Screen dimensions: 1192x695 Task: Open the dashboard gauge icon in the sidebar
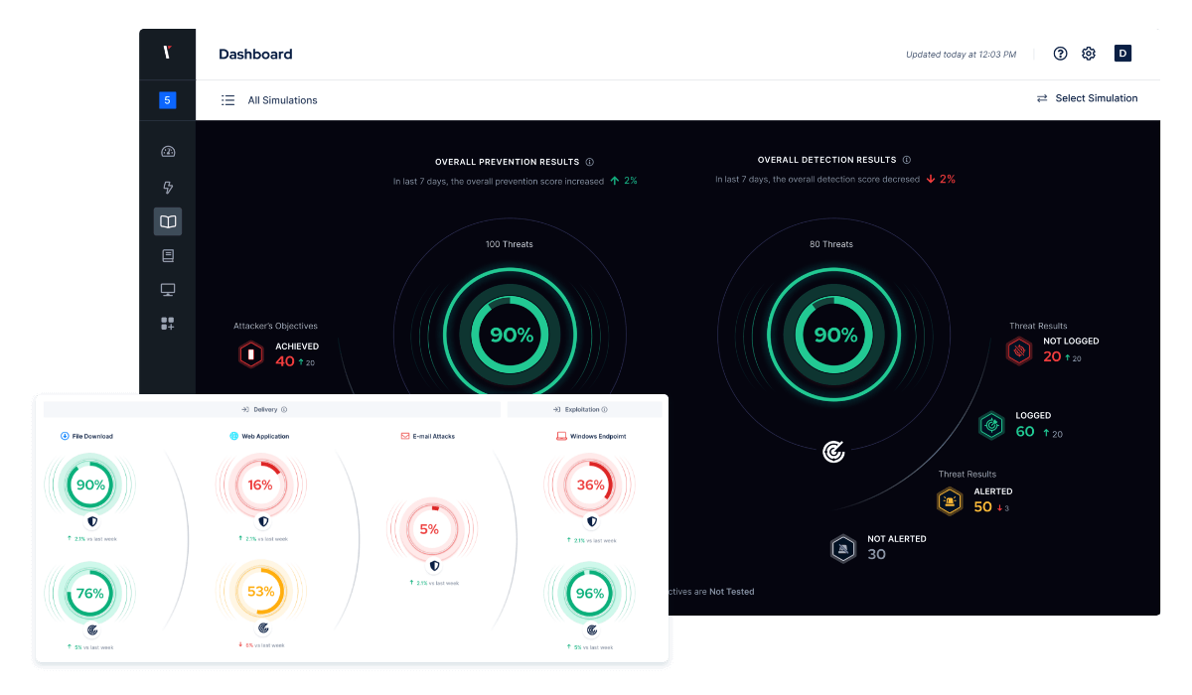[168, 151]
